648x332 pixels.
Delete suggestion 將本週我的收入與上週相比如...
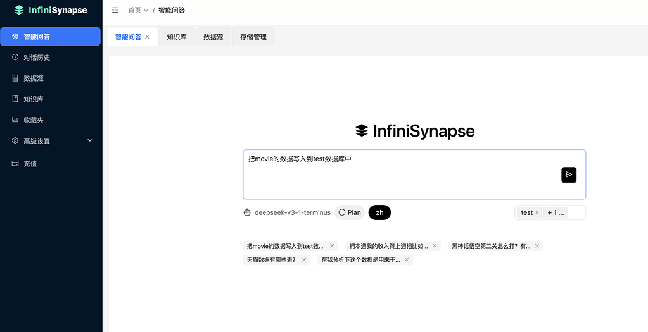tap(435, 246)
